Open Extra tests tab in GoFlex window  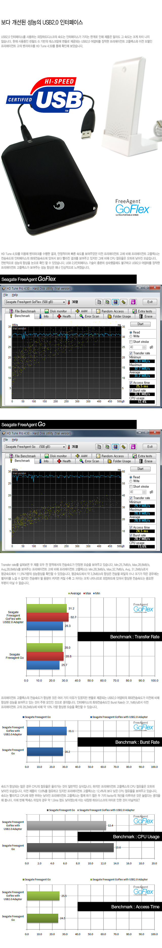[x=142, y=311]
